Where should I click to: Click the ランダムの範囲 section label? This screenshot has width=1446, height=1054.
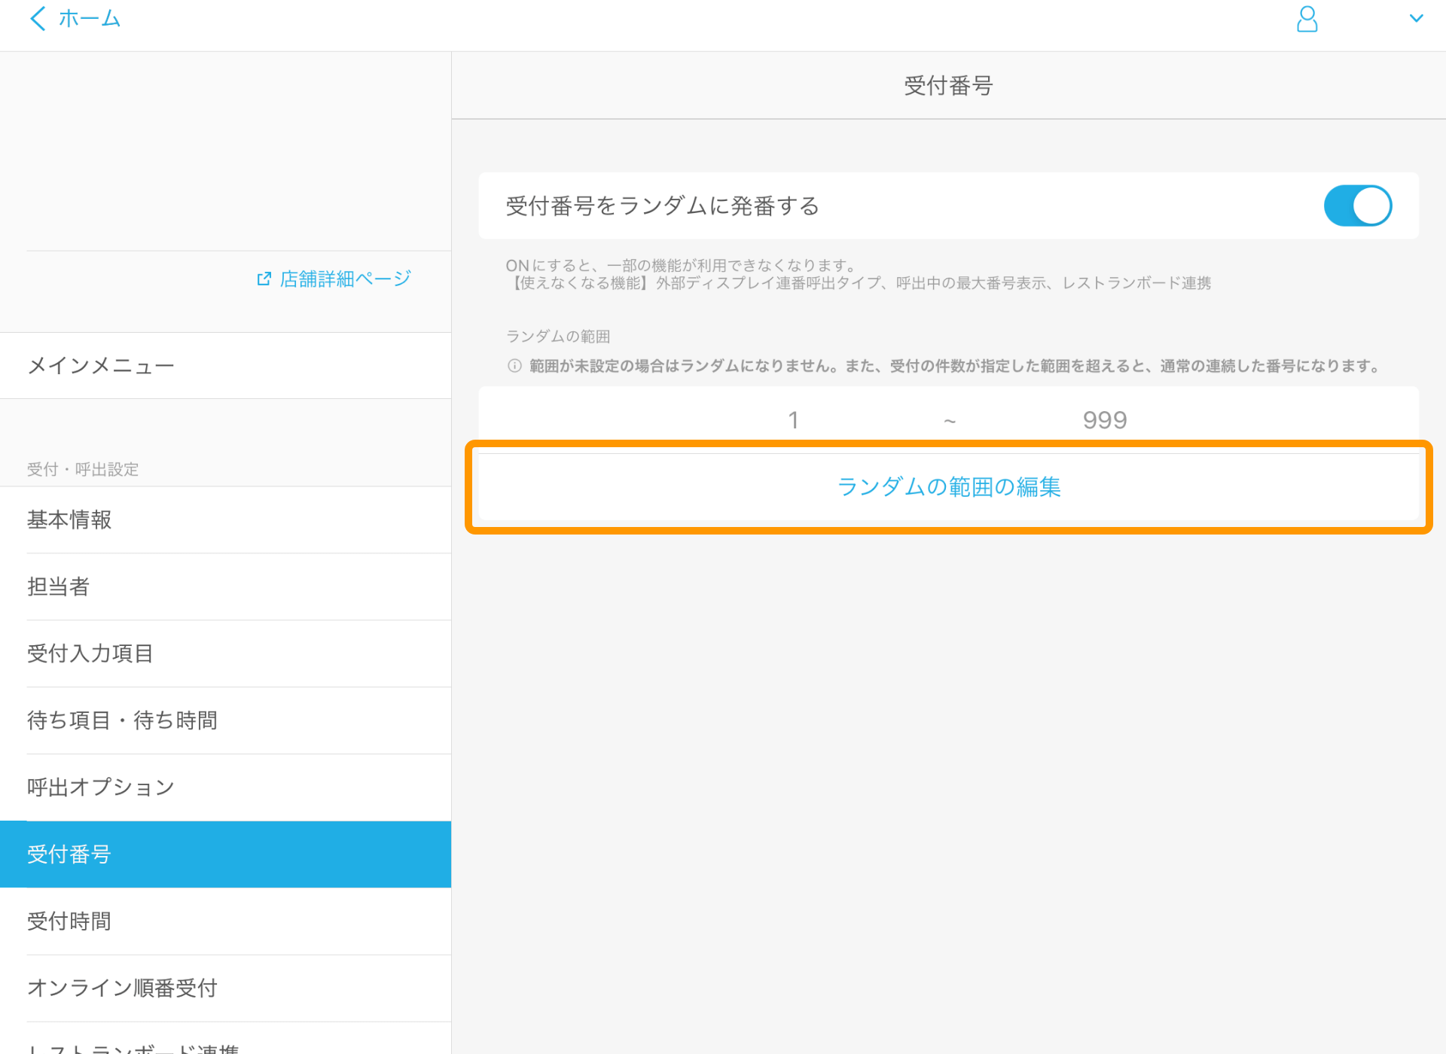(558, 337)
